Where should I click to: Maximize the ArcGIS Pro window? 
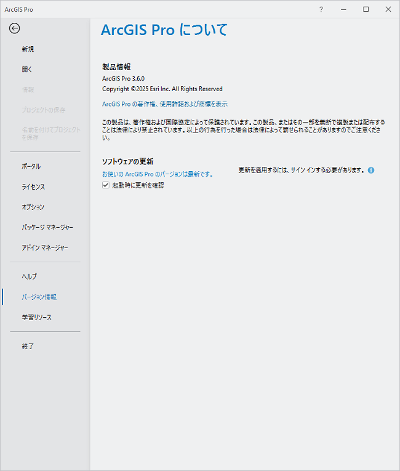366,9
